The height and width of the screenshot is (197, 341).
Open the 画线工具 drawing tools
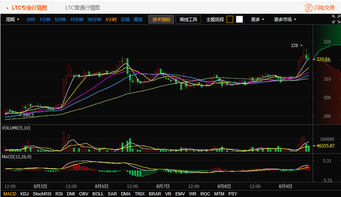(x=189, y=19)
